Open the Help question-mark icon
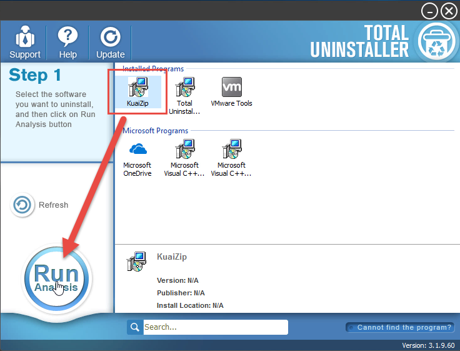This screenshot has height=351, width=460. 67,36
